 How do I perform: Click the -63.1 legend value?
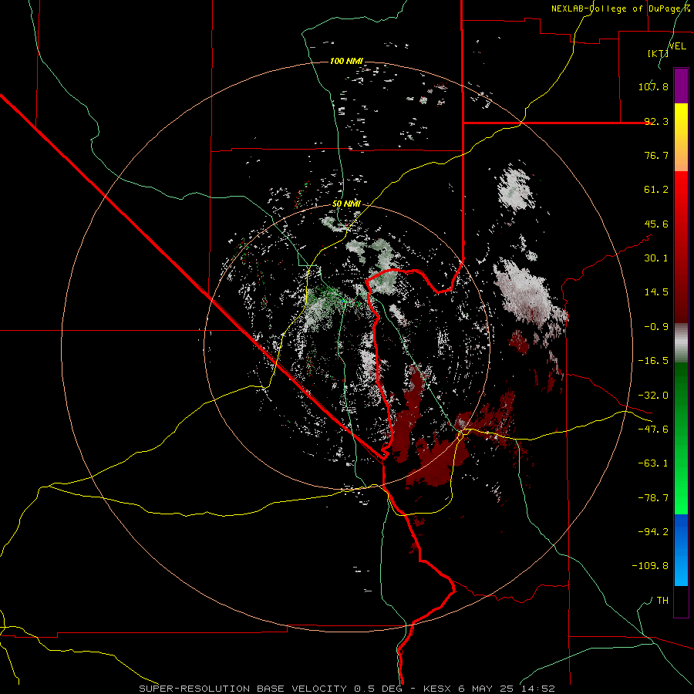(653, 463)
